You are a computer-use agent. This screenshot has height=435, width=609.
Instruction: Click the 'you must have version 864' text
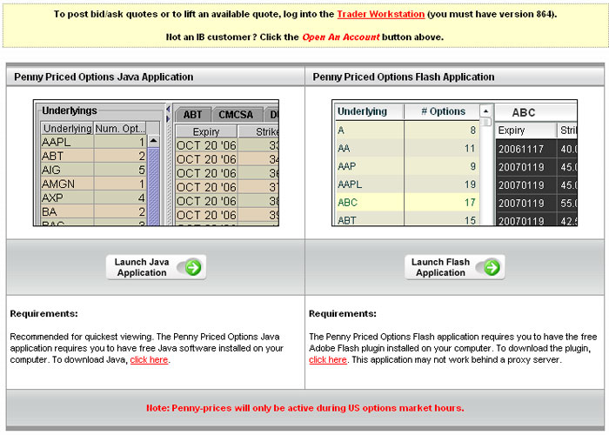pyautogui.click(x=491, y=15)
